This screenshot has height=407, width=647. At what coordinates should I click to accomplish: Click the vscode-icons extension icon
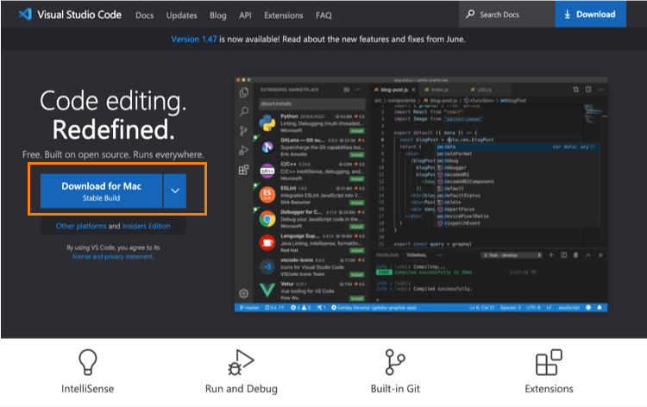point(267,266)
